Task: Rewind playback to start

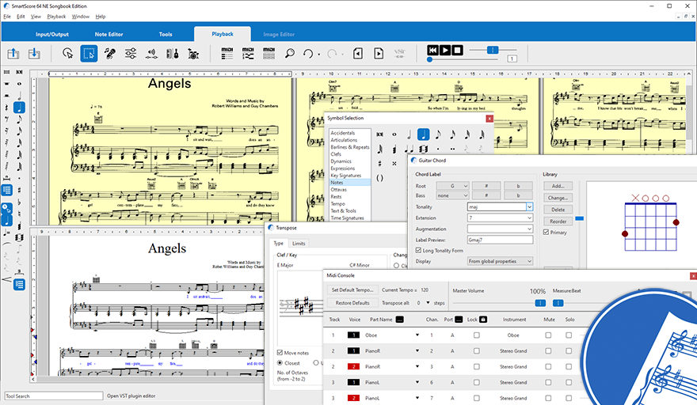Action: (432, 50)
